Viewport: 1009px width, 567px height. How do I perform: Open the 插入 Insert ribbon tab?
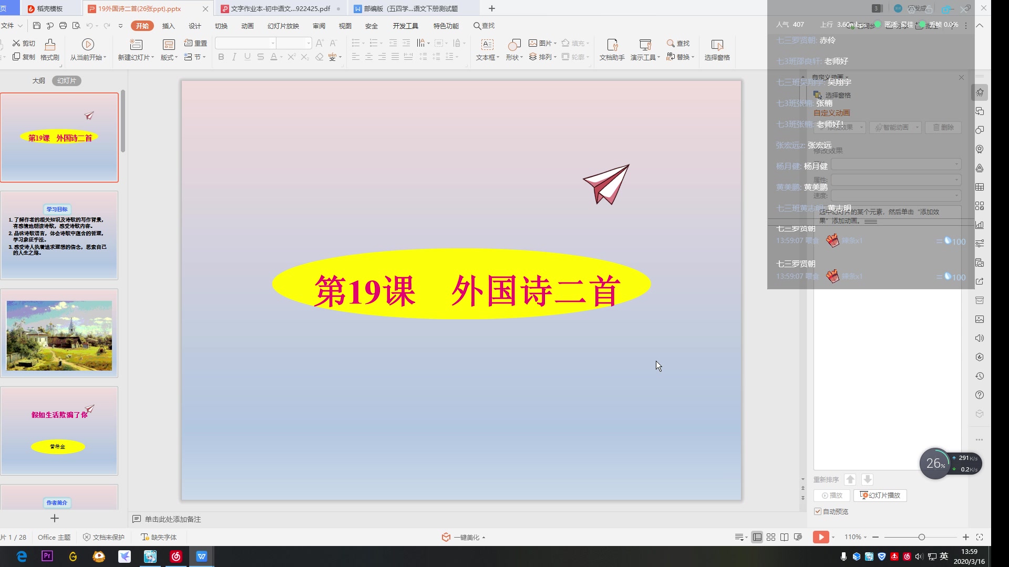tap(168, 26)
